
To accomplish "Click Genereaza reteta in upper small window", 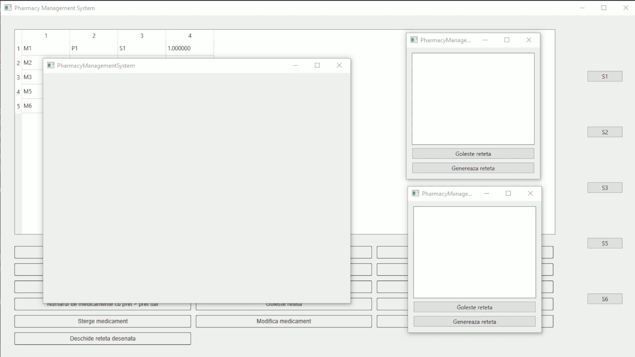I will [473, 168].
